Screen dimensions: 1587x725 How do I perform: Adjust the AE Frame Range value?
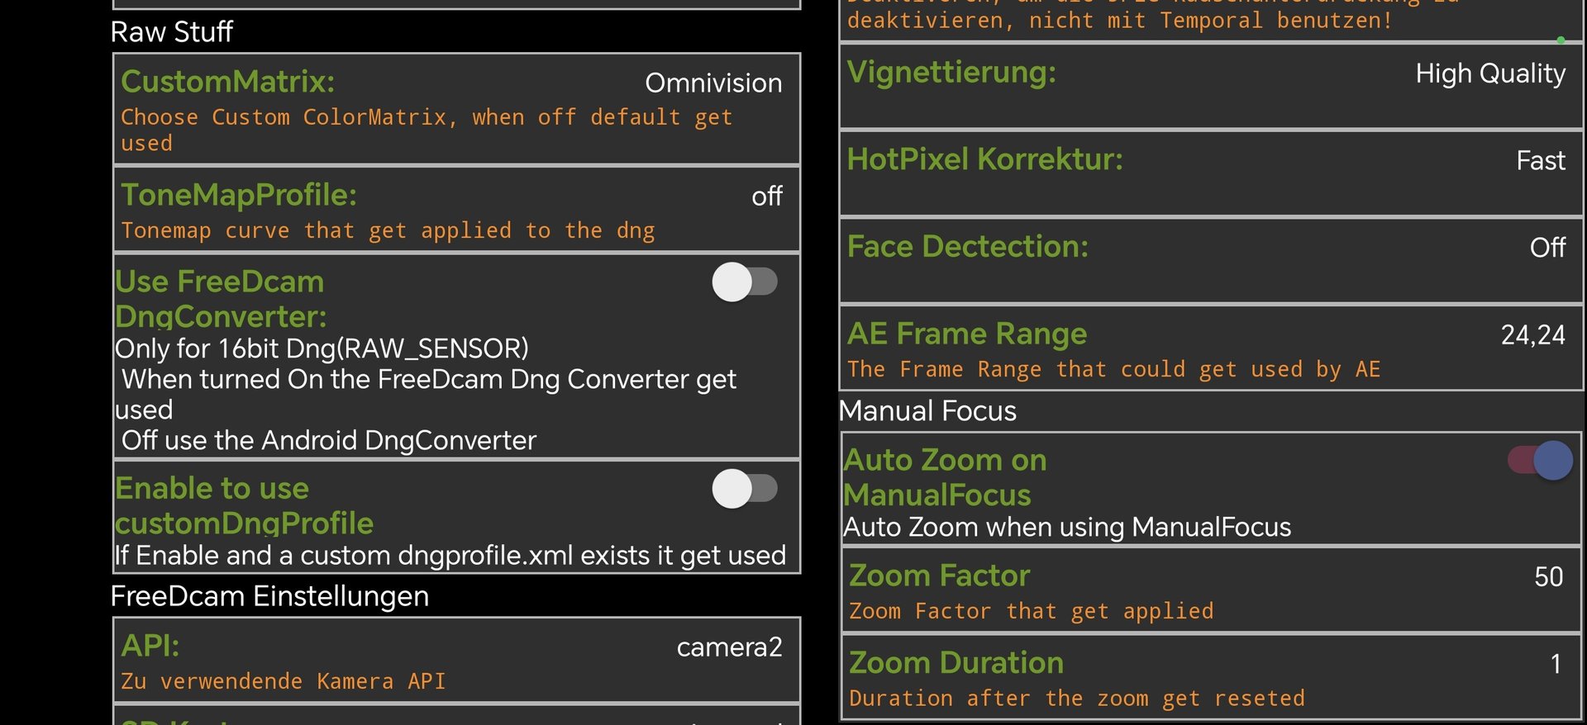1211,348
